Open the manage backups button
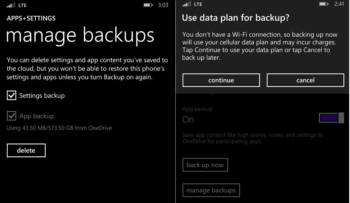 [x=211, y=190]
